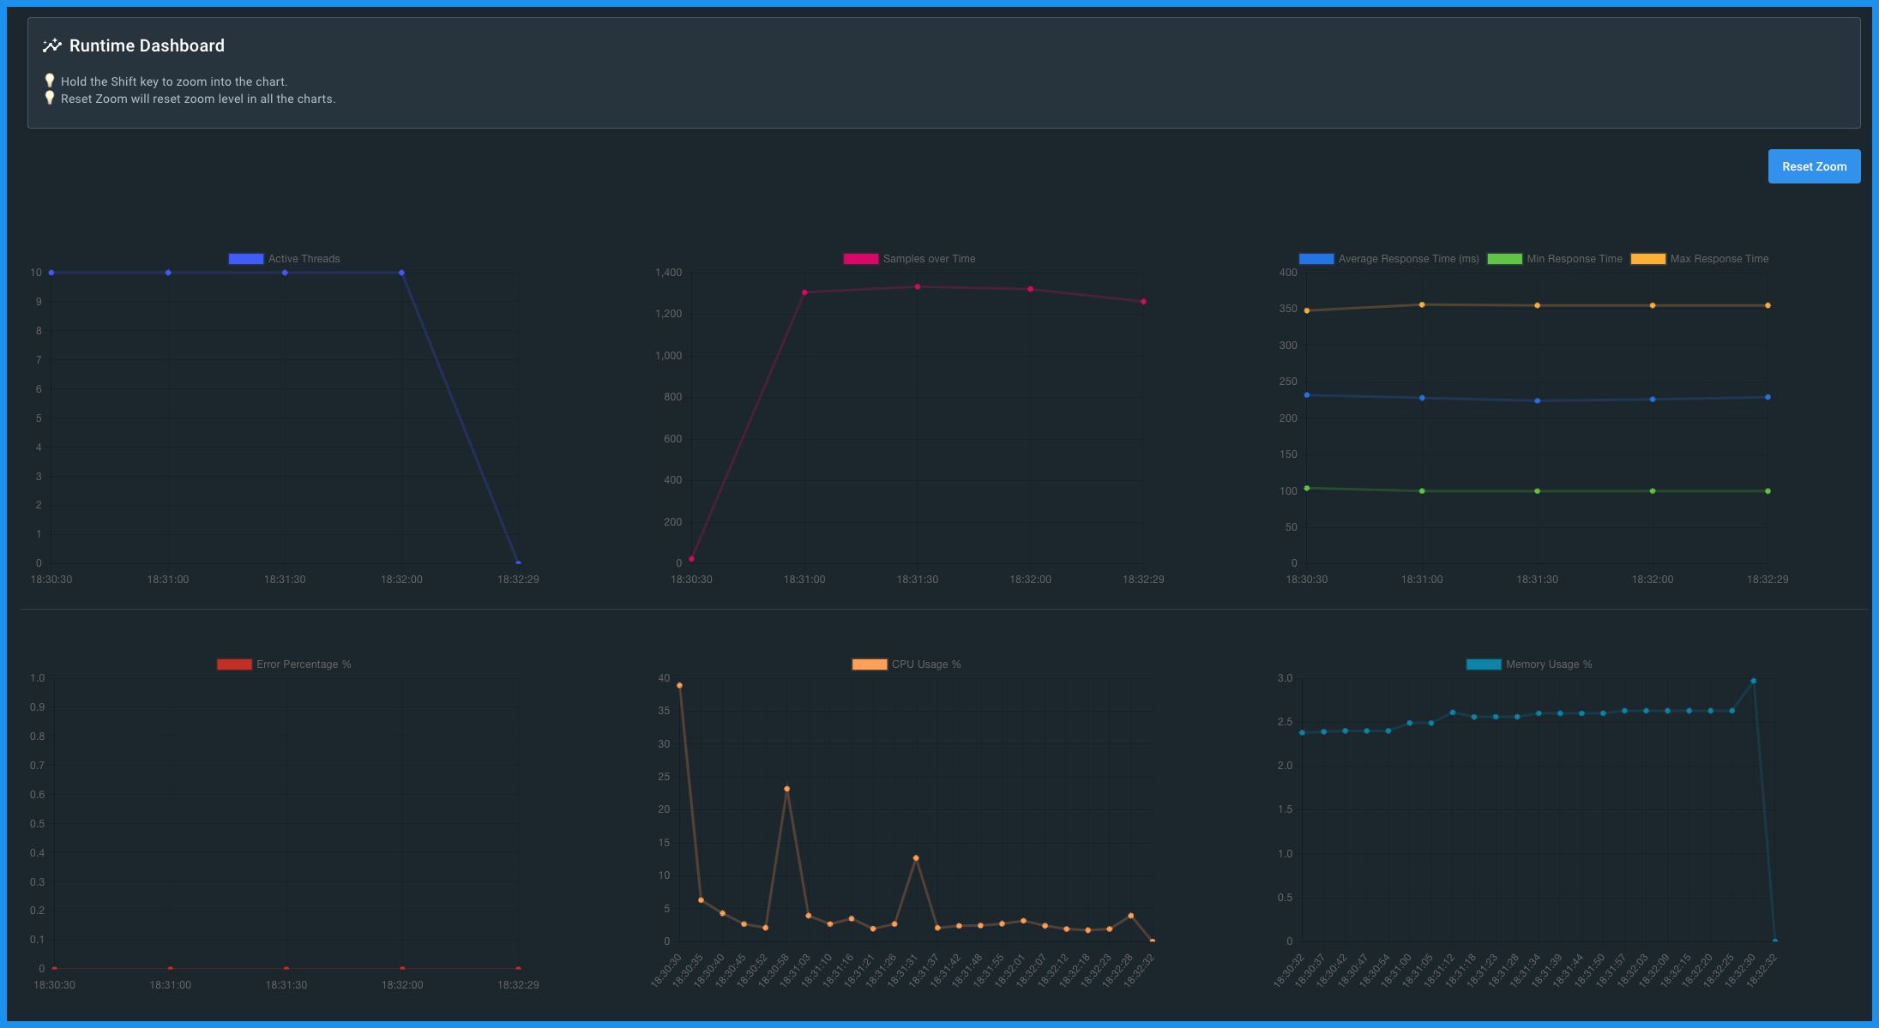Image resolution: width=1879 pixels, height=1028 pixels.
Task: Click the Runtime Dashboard title text
Action: (x=147, y=45)
